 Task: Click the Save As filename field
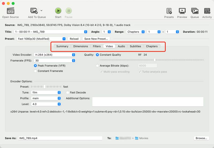(60, 138)
